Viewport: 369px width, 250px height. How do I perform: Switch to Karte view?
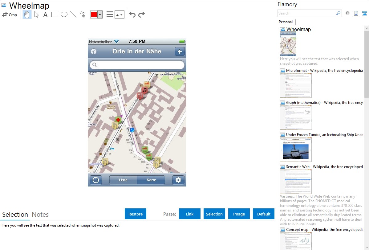pos(151,180)
